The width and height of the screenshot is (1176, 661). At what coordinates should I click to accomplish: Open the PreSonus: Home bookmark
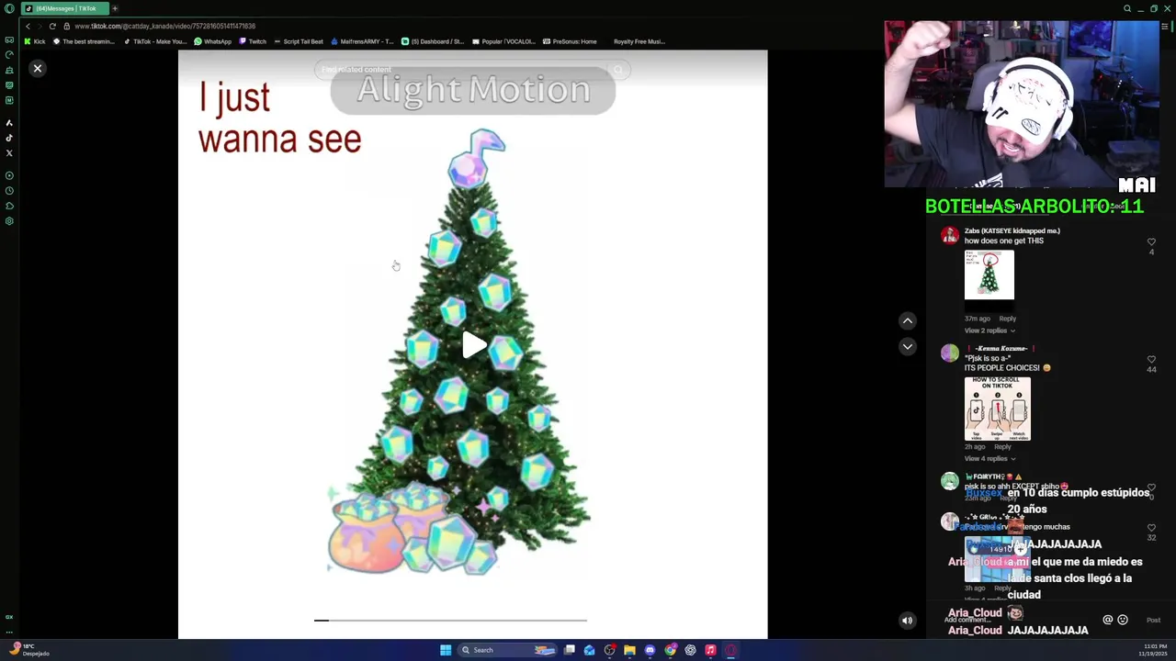(x=570, y=41)
